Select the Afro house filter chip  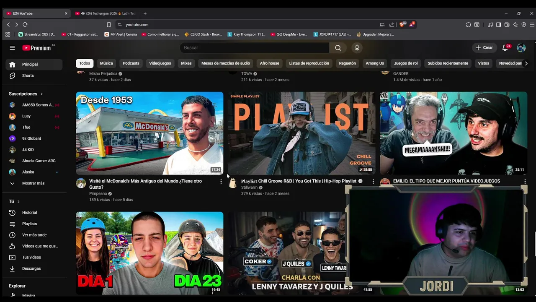[269, 63]
